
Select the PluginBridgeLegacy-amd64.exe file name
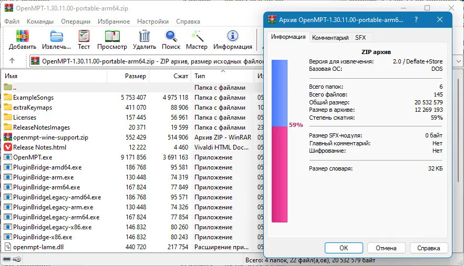57,197
